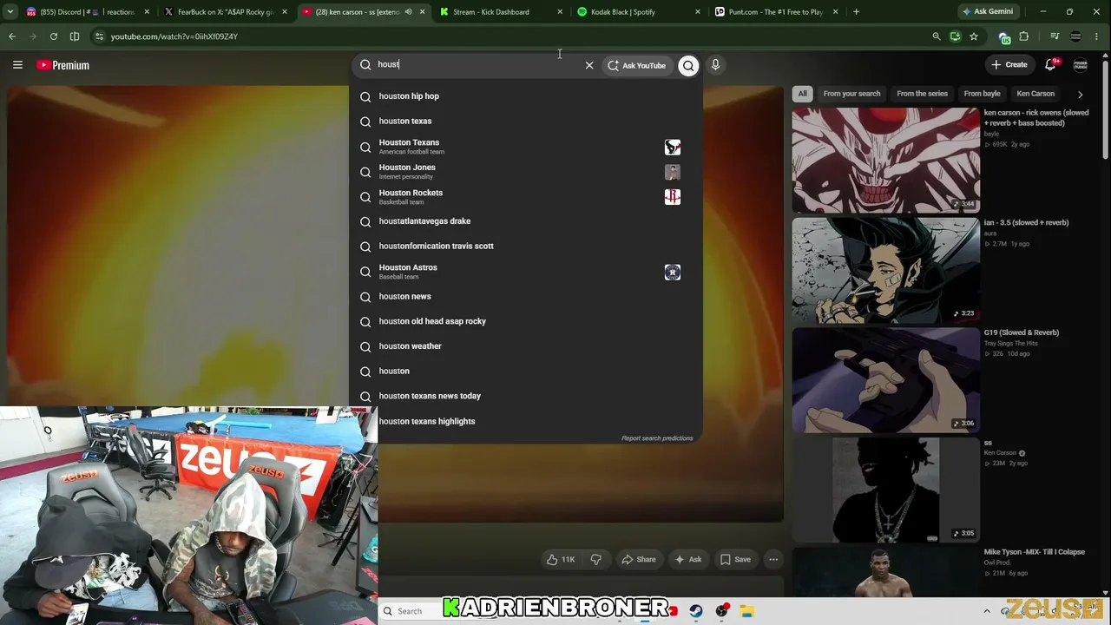Open more actions ellipsis below video
This screenshot has height=625, width=1111.
(x=773, y=560)
